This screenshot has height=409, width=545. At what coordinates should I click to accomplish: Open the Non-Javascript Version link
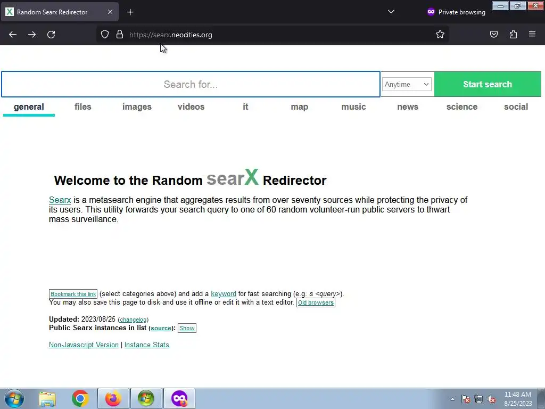point(84,345)
